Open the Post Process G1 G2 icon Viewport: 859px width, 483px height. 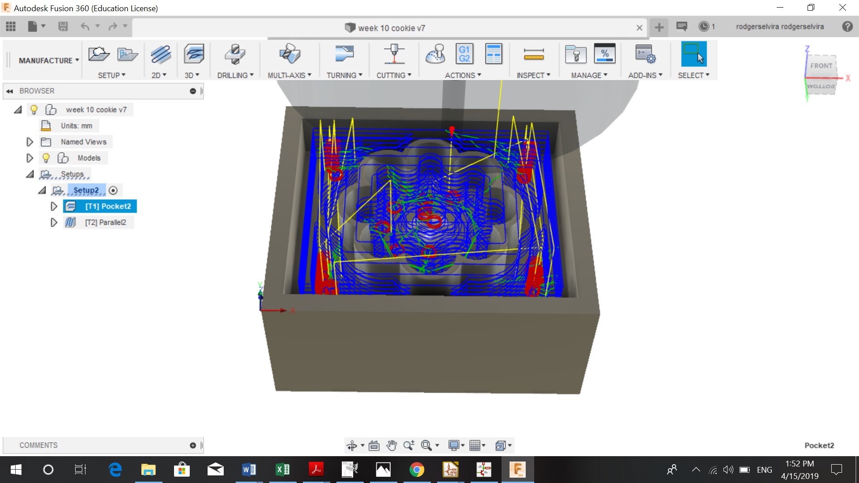click(464, 54)
